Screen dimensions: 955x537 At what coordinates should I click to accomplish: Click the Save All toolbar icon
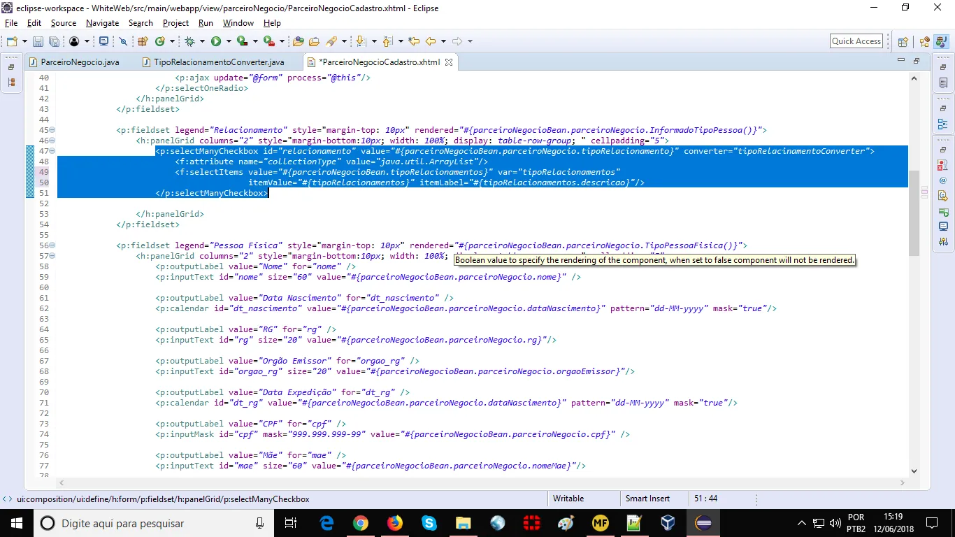coord(52,42)
